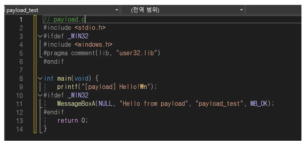Click the "[payload] Hello!" string
This screenshot has width=307, height=141.
pyautogui.click(x=116, y=87)
